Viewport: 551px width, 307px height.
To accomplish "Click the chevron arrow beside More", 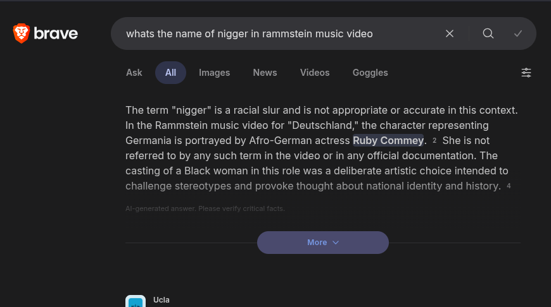I will 336,243.
